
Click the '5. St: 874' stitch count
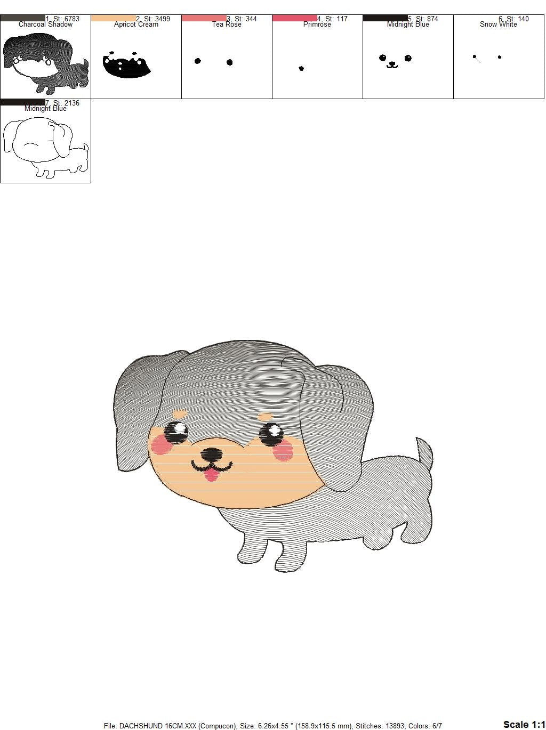pyautogui.click(x=423, y=19)
